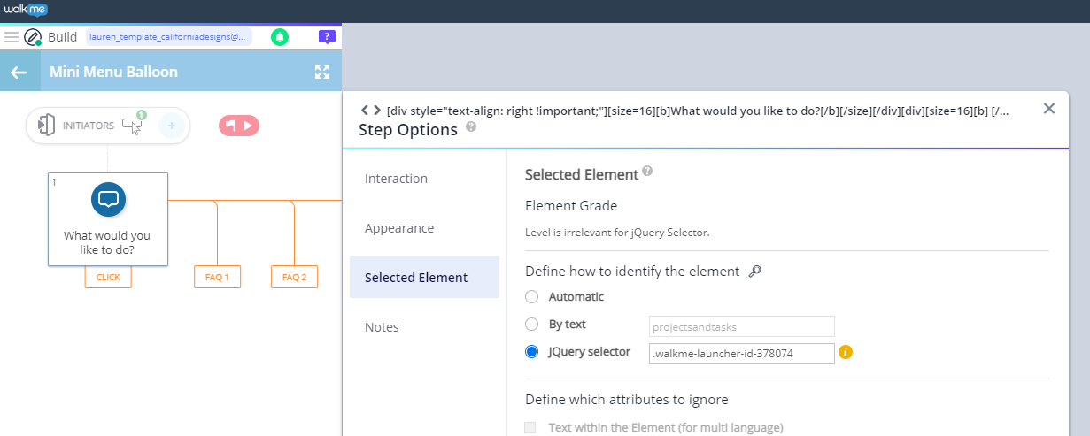Click the green notification bell icon
This screenshot has width=1090, height=436.
tap(280, 37)
